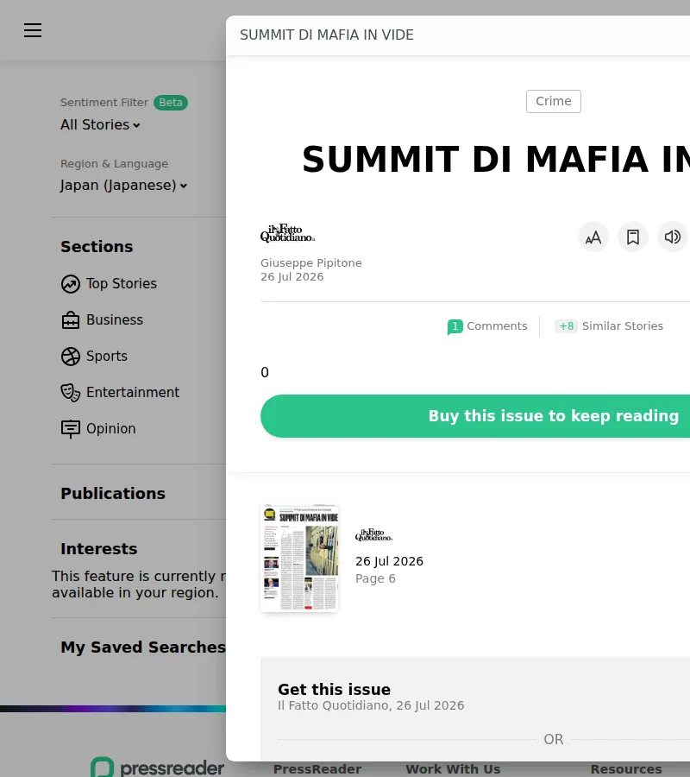Screen dimensions: 690x777
Task: Open the Comments section
Action: point(487,326)
